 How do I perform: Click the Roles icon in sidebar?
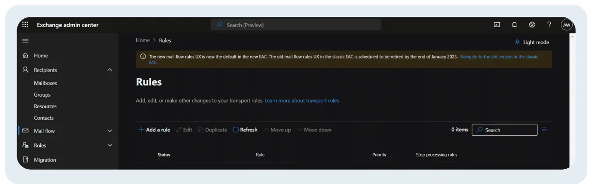[26, 145]
